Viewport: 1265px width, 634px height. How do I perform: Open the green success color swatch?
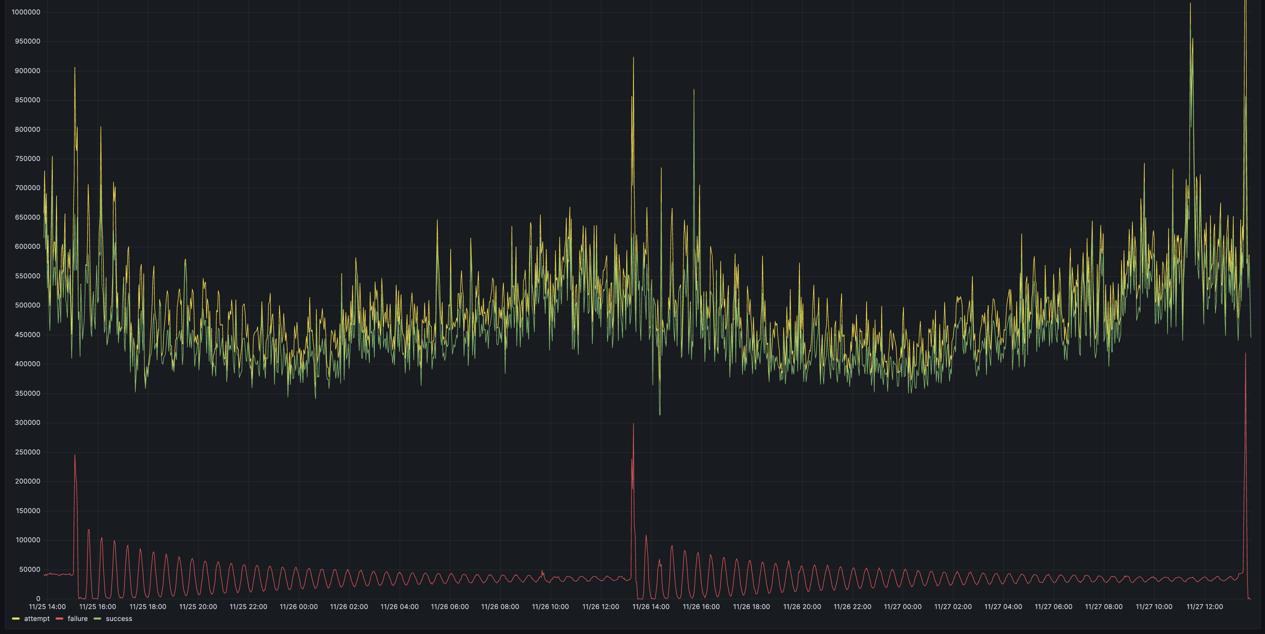97,619
